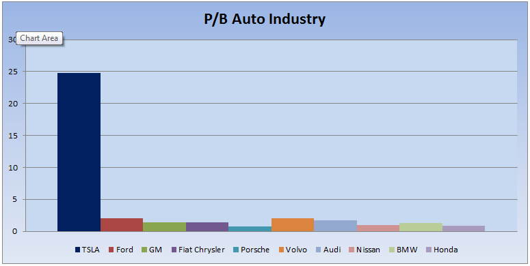Select the chart title P/B Auto Industry
This screenshot has height=266, width=530.
(x=265, y=19)
